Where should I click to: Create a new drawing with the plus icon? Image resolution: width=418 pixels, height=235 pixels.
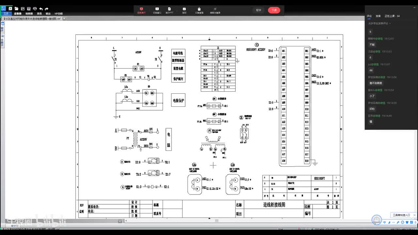10,9
